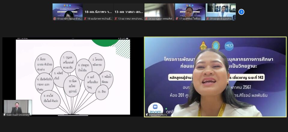Image resolution: width=288 pixels, height=132 pixels.
Task: Click balloon labeled 6. ประตูรถ ถังน้ำมัน
Action: [x=84, y=69]
